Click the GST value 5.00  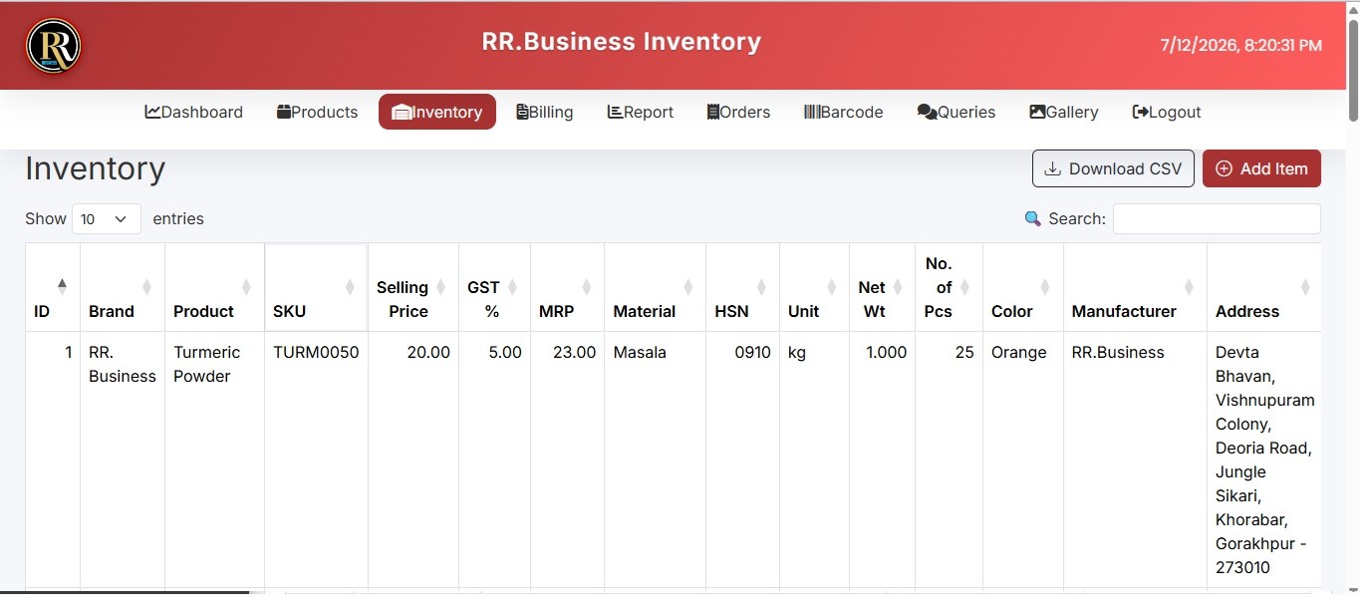click(x=505, y=352)
